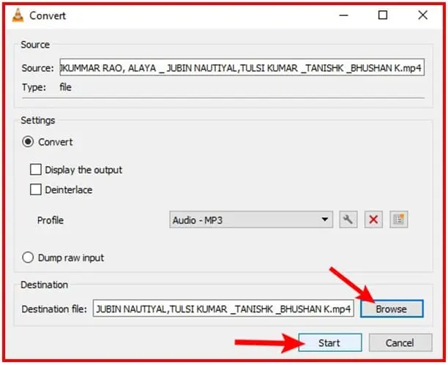448x365 pixels.
Task: Minimize the Convert window
Action: click(x=344, y=15)
